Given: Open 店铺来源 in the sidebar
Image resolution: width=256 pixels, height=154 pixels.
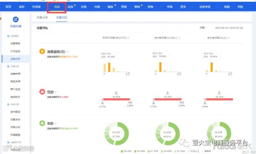Looking at the screenshot, I should [15, 73].
